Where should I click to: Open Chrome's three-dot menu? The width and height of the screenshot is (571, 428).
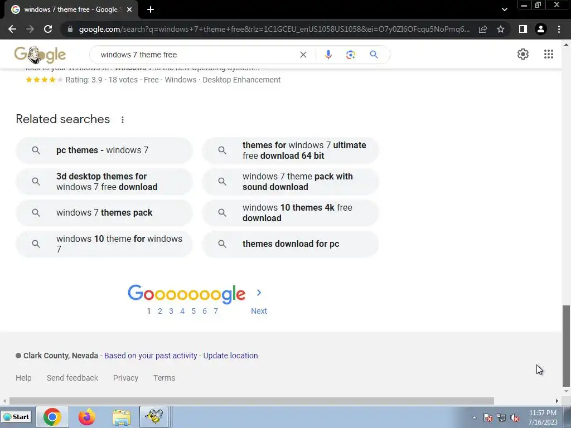[559, 29]
